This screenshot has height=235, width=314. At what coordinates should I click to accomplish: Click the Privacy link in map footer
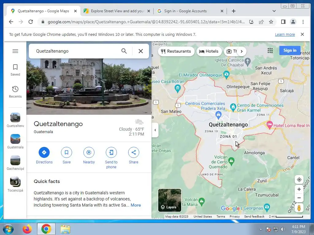coord(235,217)
